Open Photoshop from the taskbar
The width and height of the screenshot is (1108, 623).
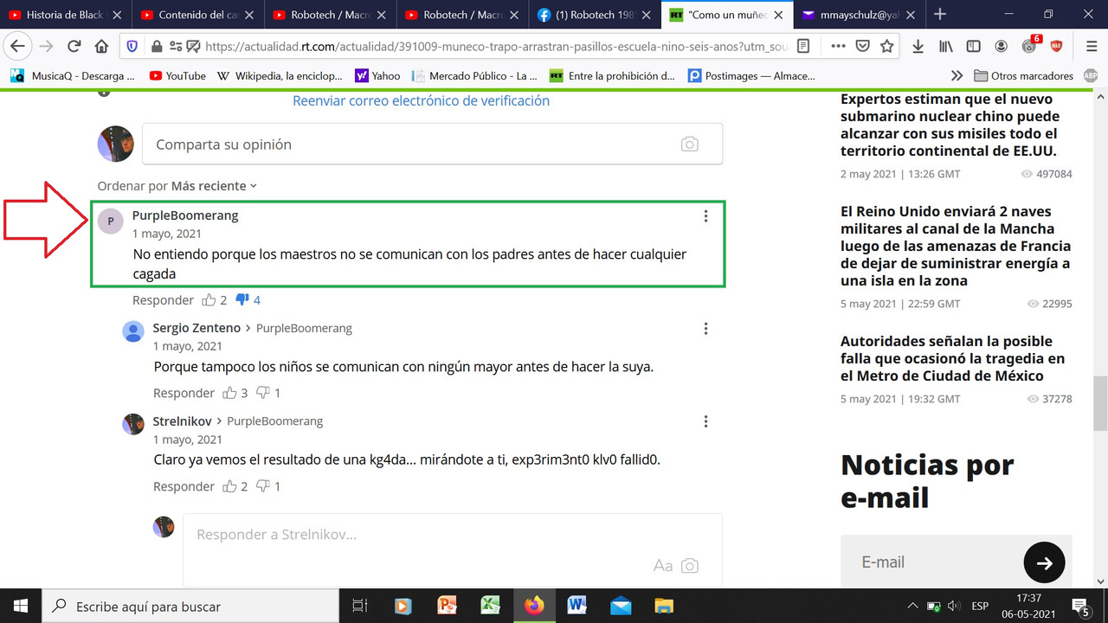[446, 606]
